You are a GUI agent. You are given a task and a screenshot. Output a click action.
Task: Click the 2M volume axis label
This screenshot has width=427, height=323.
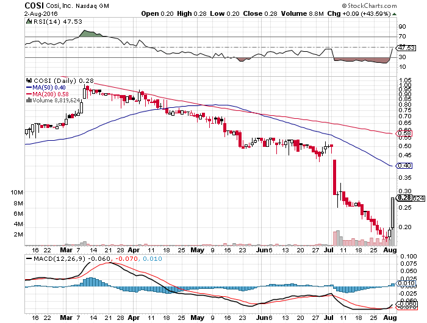(18, 235)
